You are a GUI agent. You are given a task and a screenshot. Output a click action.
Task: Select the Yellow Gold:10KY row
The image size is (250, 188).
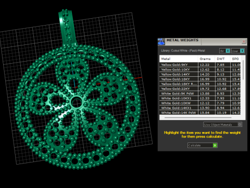pos(200,69)
